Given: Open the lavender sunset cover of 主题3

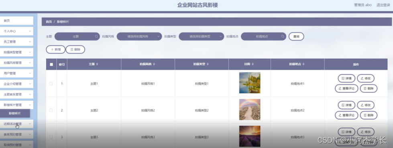Looking at the screenshot, I should [250, 136].
